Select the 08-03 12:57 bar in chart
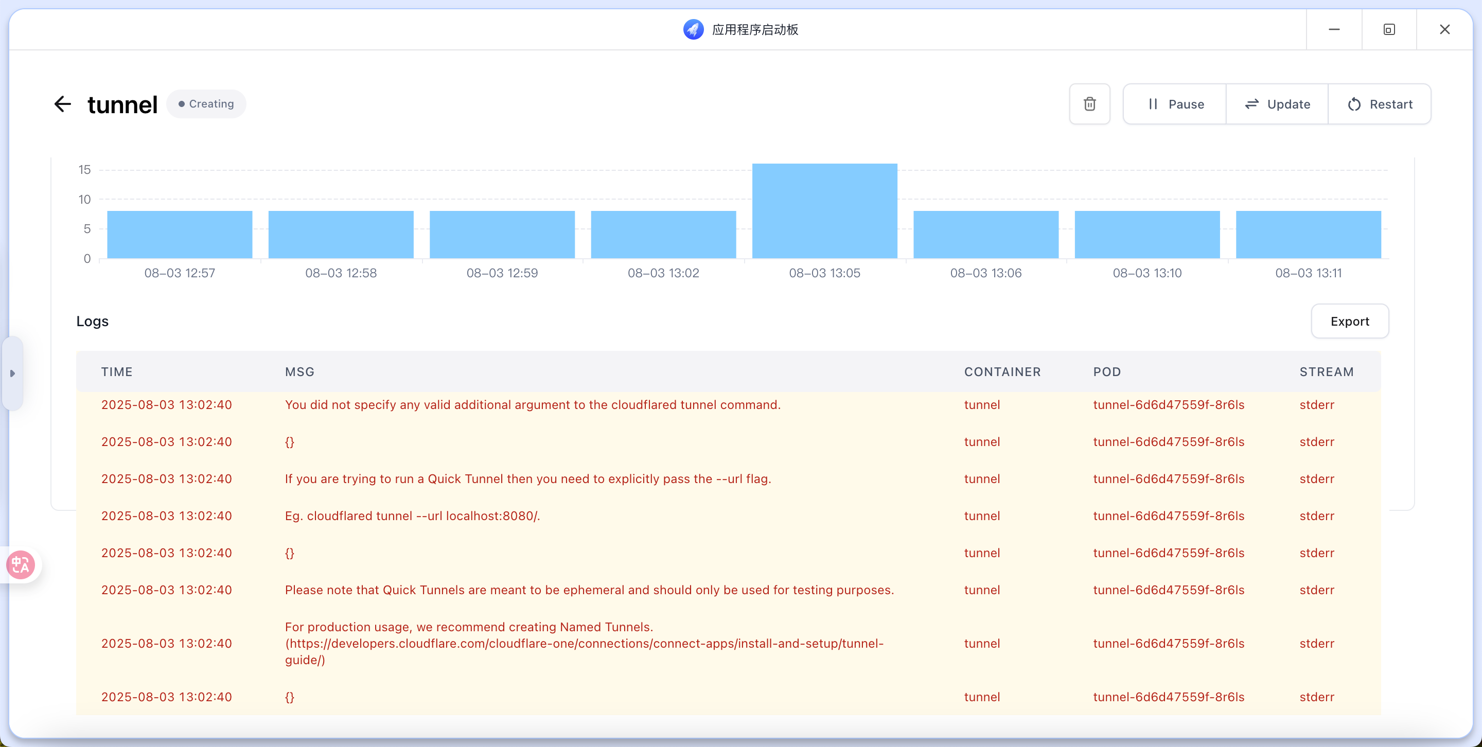Screen dimensions: 1482x747 point(180,235)
